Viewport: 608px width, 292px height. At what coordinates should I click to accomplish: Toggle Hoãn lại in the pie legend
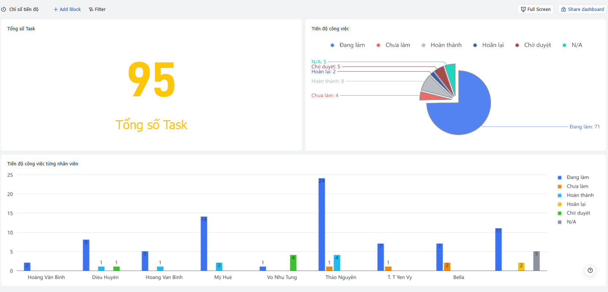click(x=488, y=45)
